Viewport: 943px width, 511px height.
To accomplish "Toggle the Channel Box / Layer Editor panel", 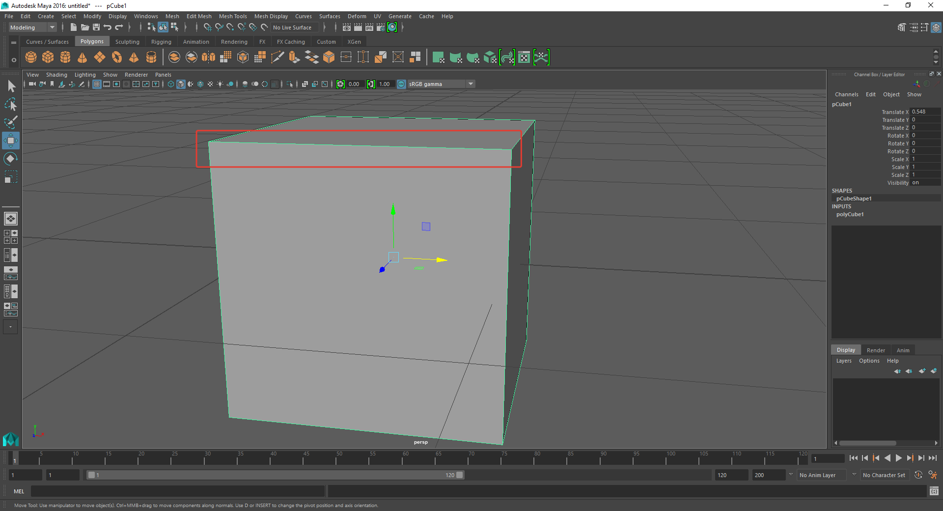I will tap(936, 28).
